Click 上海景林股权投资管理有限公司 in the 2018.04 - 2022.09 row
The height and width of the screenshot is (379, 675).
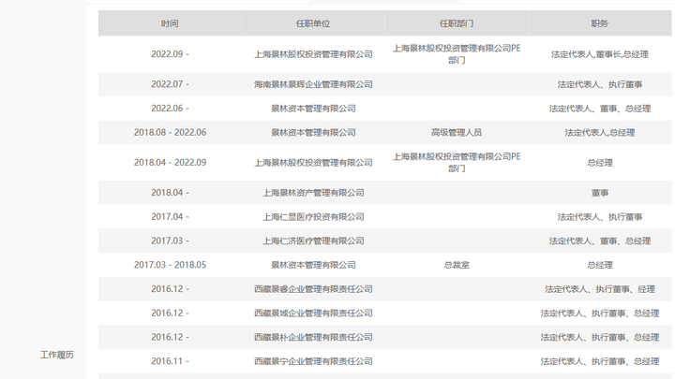point(313,163)
